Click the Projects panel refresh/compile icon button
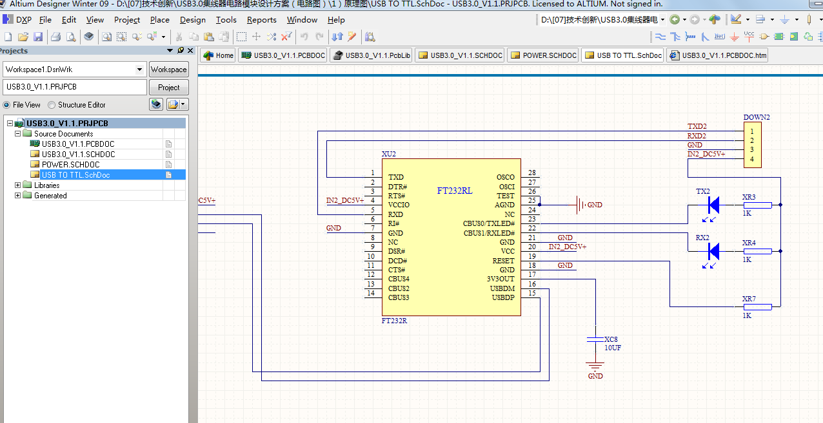 coord(156,104)
